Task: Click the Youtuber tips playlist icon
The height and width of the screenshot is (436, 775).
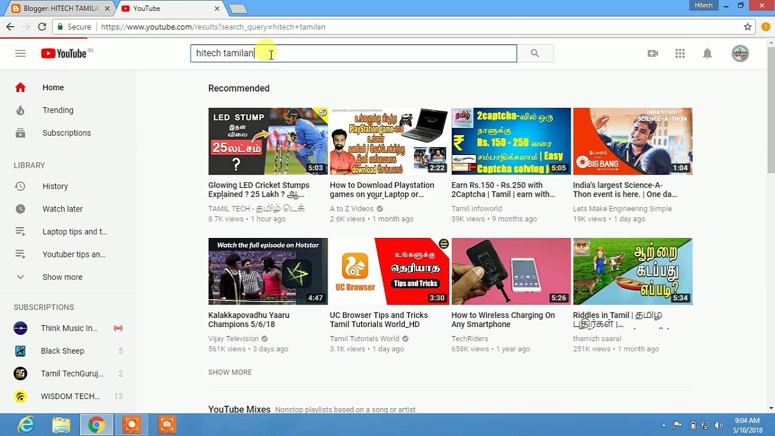Action: 20,254
